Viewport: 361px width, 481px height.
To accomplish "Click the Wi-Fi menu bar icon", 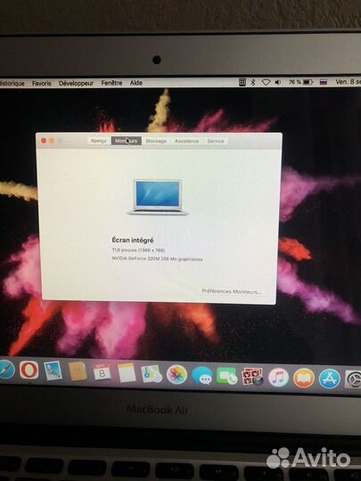I will pos(266,82).
